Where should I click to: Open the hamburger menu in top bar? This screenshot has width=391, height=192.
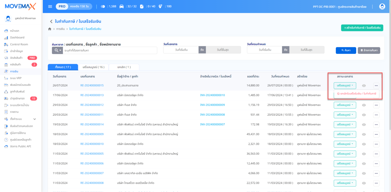click(x=50, y=6)
